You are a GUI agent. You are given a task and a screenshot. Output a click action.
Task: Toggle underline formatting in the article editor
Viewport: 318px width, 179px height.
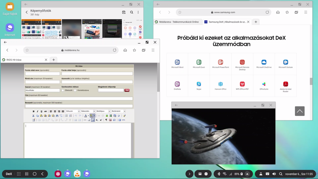(41, 111)
